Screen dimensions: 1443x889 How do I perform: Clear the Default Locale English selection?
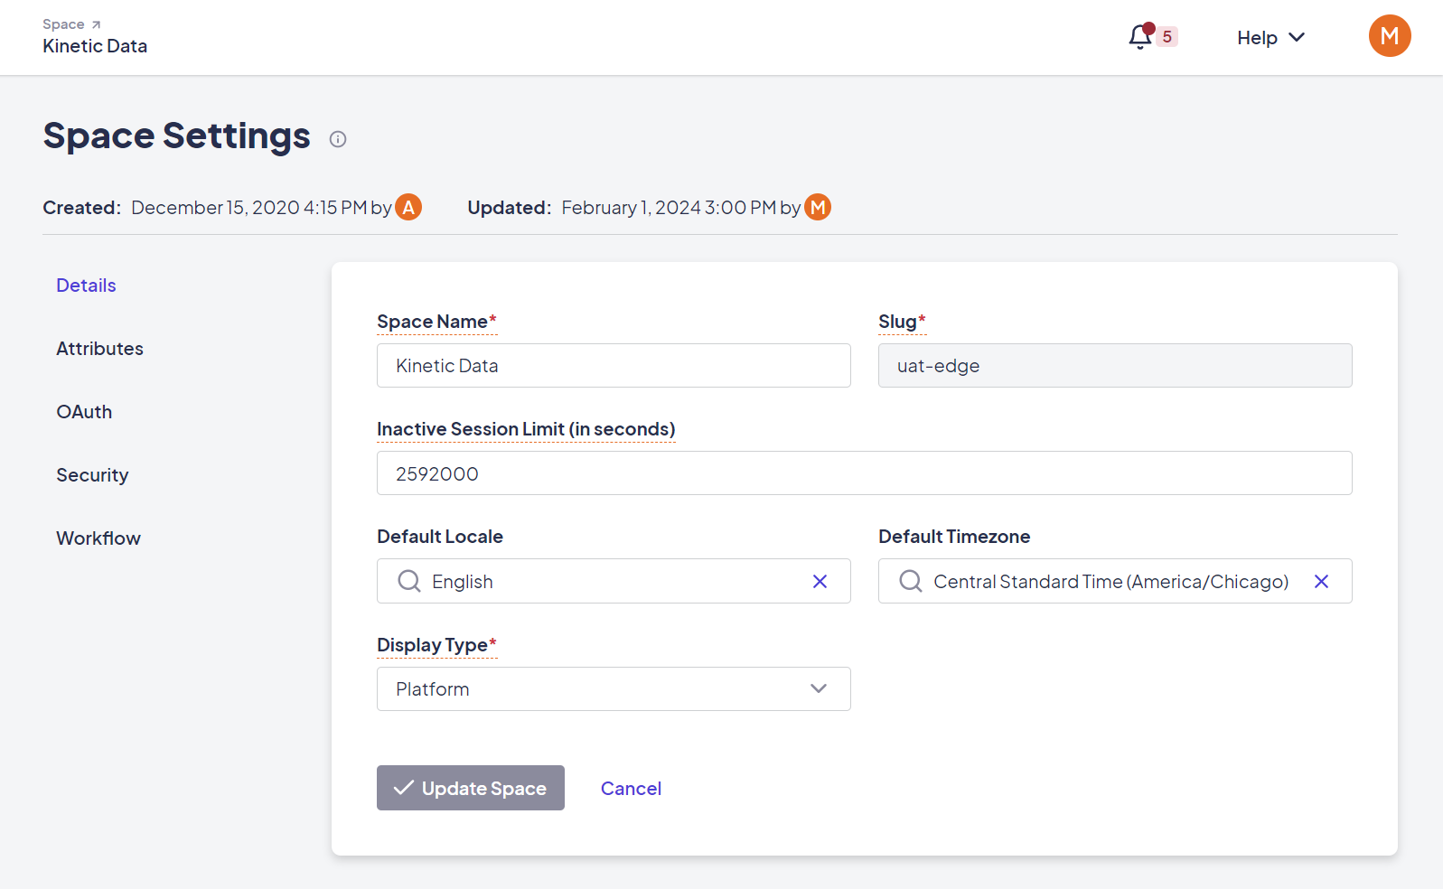[820, 582]
